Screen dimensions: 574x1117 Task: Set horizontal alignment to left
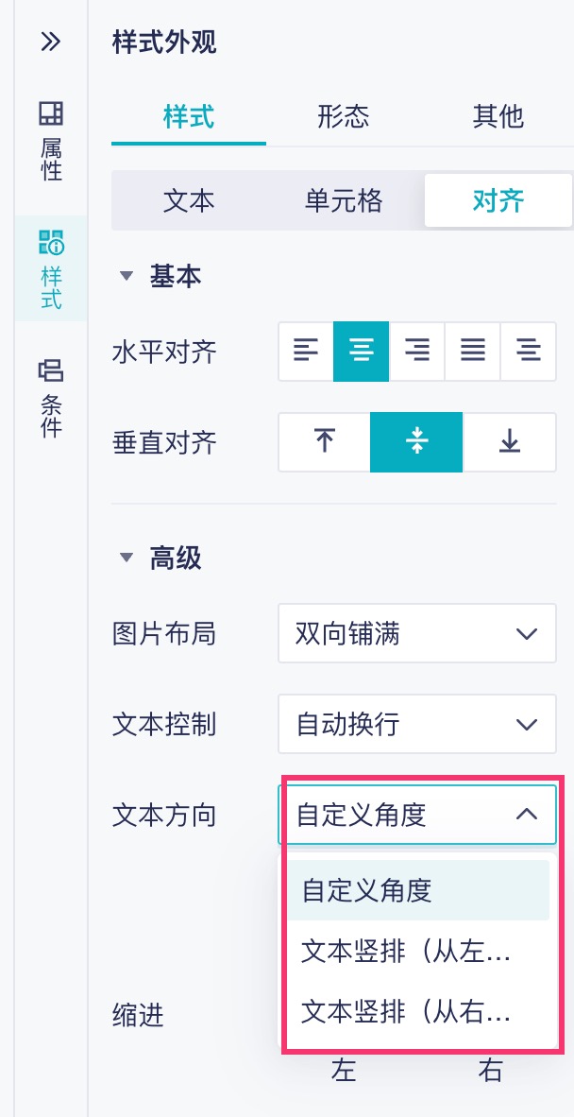(306, 352)
